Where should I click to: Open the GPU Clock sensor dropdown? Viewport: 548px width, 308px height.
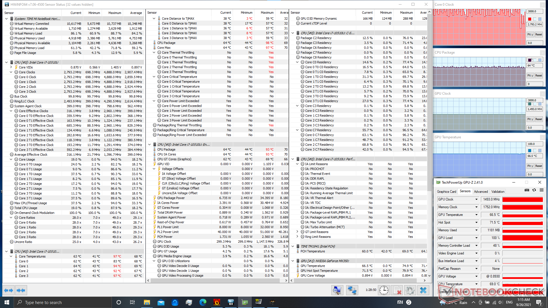[x=476, y=199]
